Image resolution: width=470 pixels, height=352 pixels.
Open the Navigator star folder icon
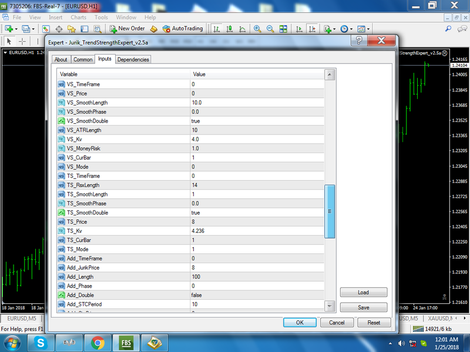click(x=71, y=29)
